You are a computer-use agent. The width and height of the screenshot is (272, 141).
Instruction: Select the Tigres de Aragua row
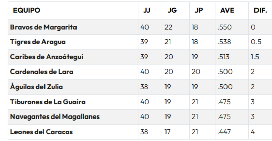click(38, 42)
